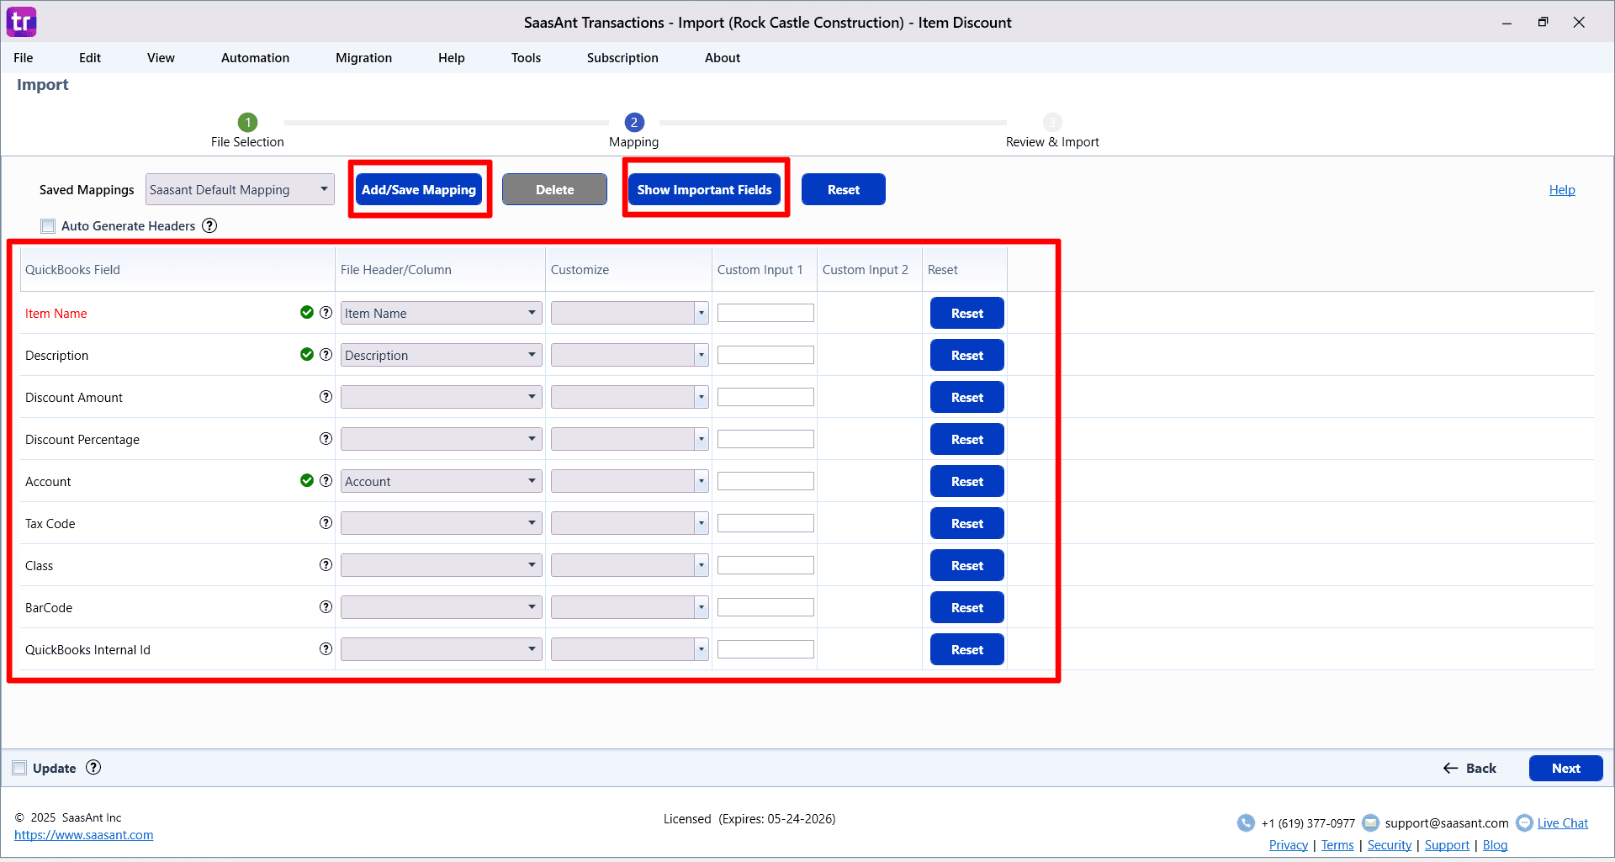Image resolution: width=1615 pixels, height=862 pixels.
Task: Open help icon for Item Name field
Action: pos(326,313)
